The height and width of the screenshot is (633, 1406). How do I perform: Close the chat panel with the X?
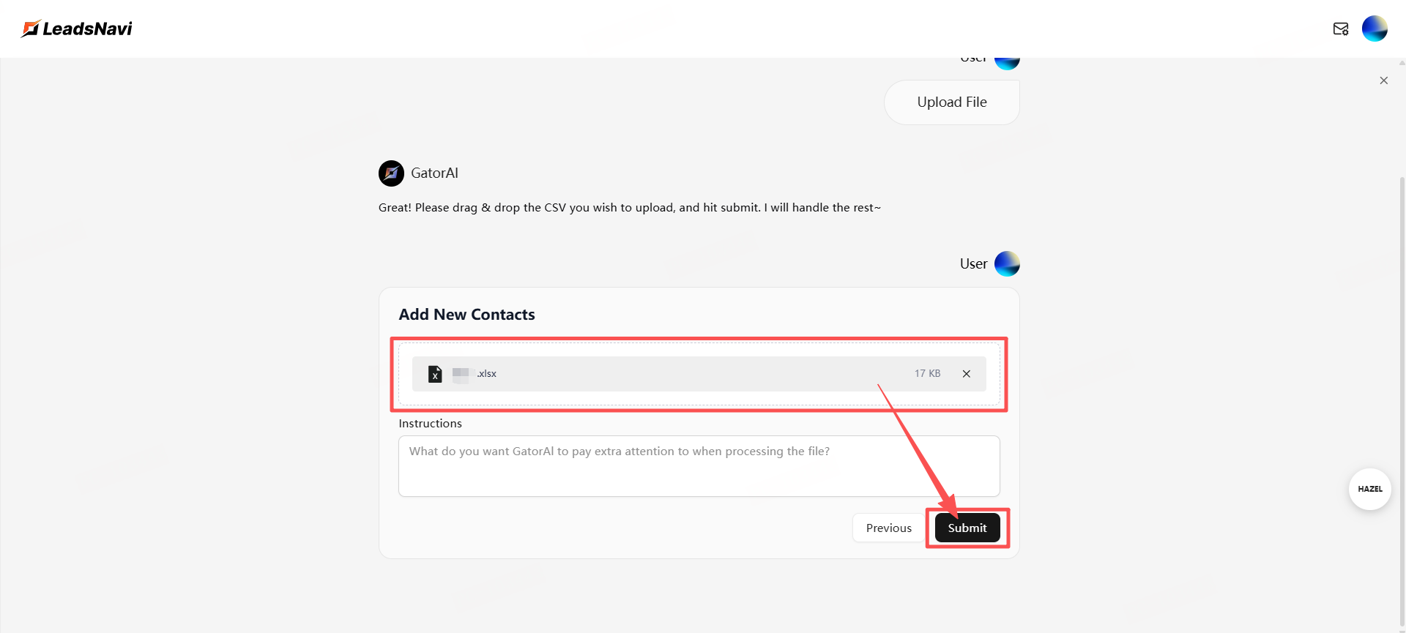pos(1383,80)
